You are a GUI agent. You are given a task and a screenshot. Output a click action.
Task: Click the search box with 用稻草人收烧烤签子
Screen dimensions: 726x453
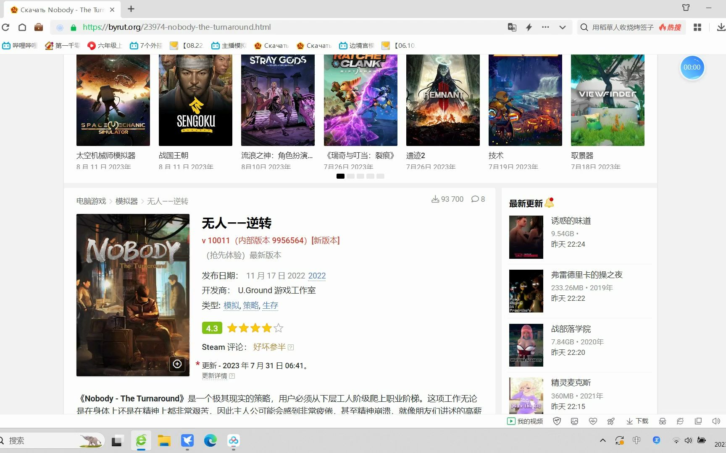tap(623, 27)
